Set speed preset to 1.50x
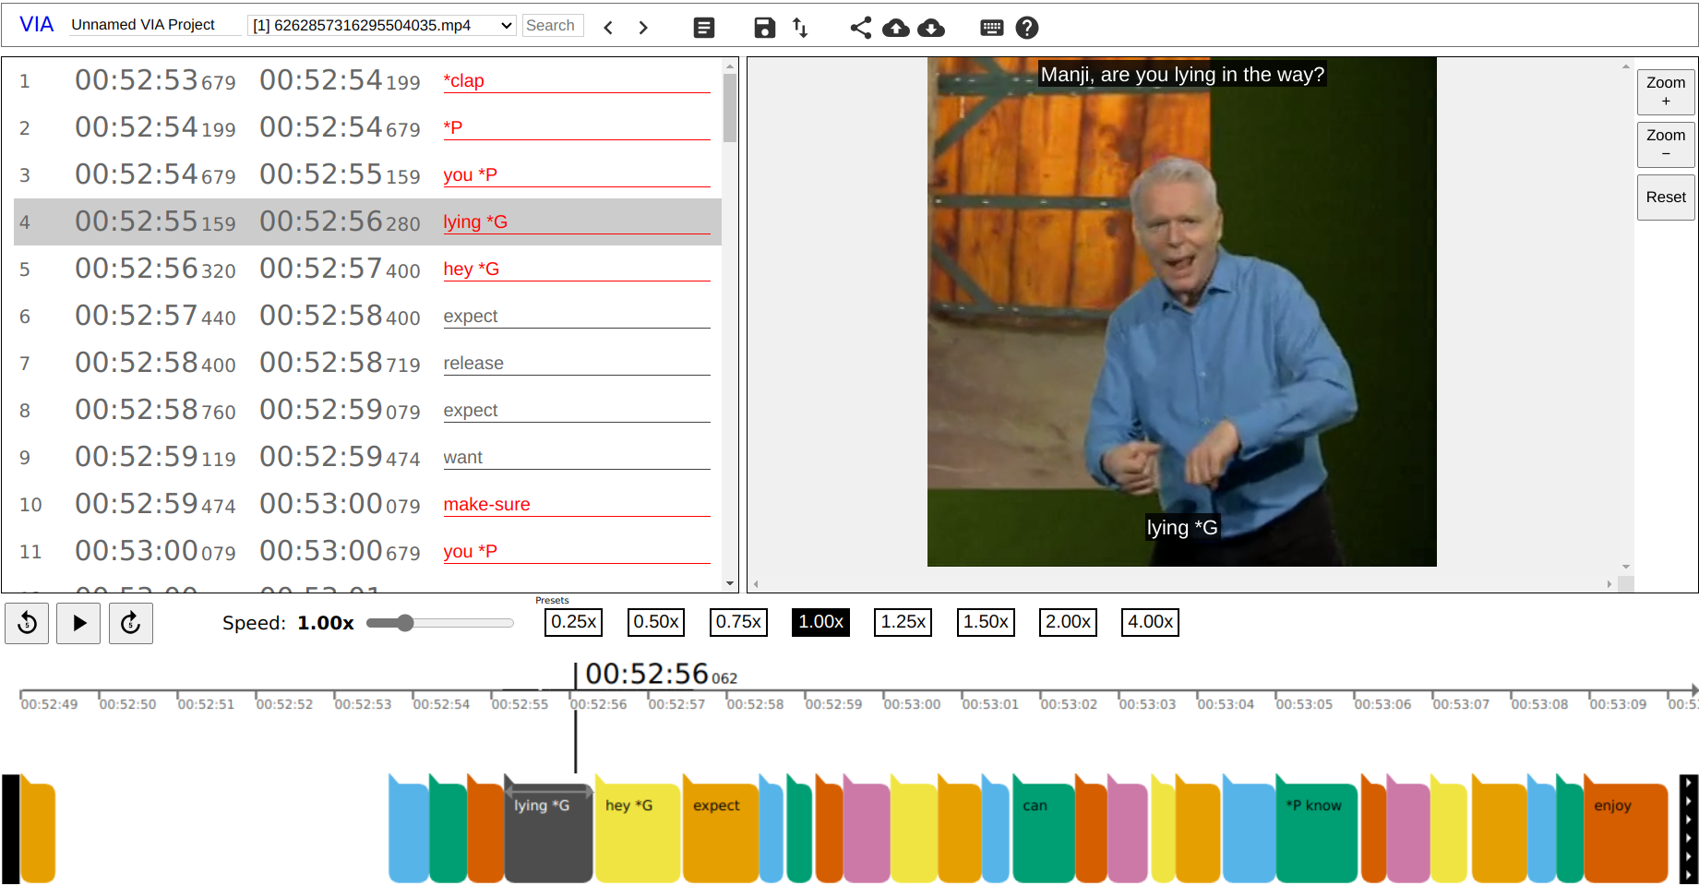This screenshot has width=1699, height=886. coord(986,622)
